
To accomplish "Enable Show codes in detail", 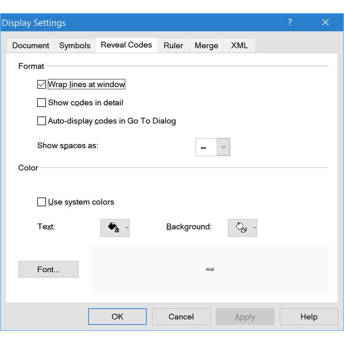I will tap(42, 103).
